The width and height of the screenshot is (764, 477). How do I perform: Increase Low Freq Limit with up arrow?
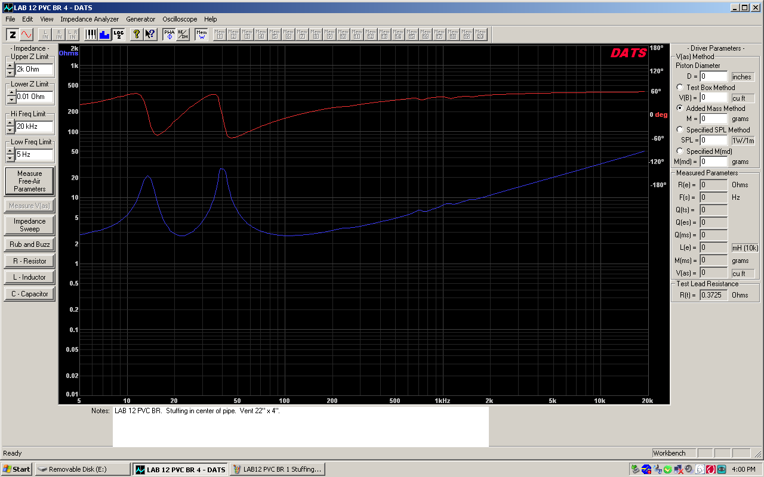[x=10, y=151]
